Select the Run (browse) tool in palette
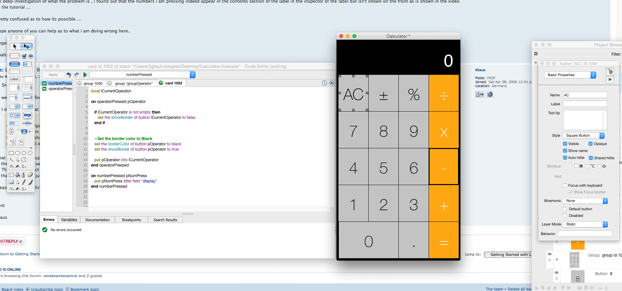Image resolution: width=622 pixels, height=291 pixels. point(15,46)
